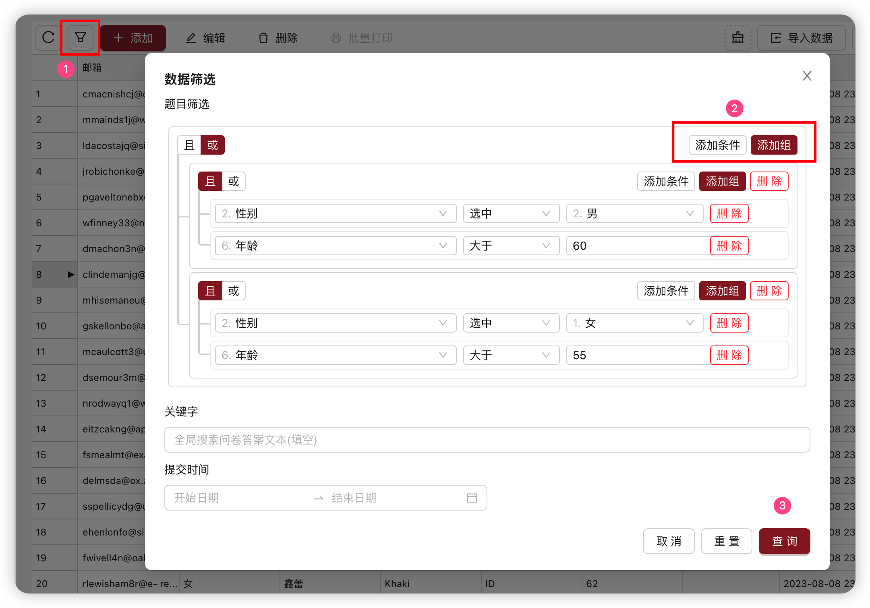Screen dimensions: 870x608
Task: Click top-level 添加条件 button
Action: tap(718, 145)
